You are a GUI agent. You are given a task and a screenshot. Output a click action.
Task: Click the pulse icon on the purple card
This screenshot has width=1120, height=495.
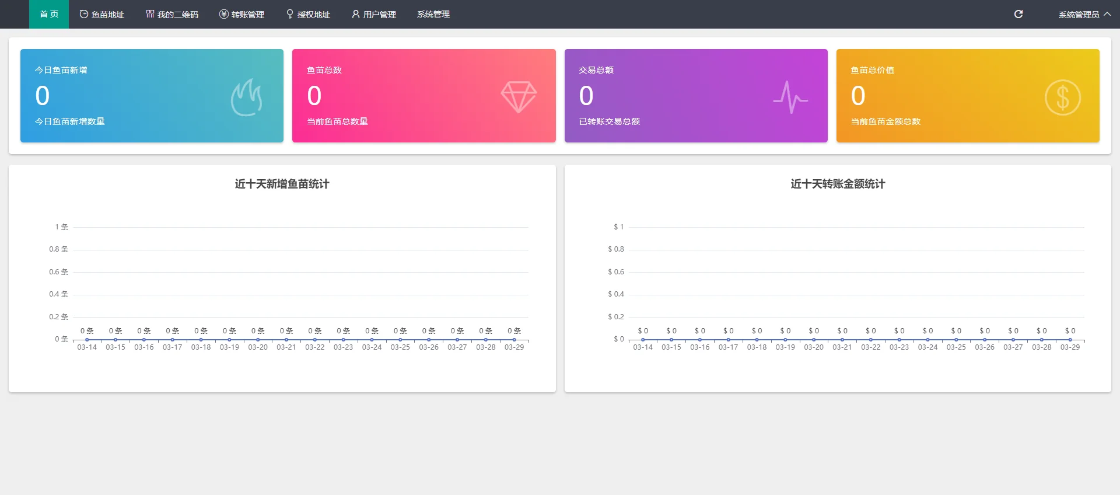790,97
